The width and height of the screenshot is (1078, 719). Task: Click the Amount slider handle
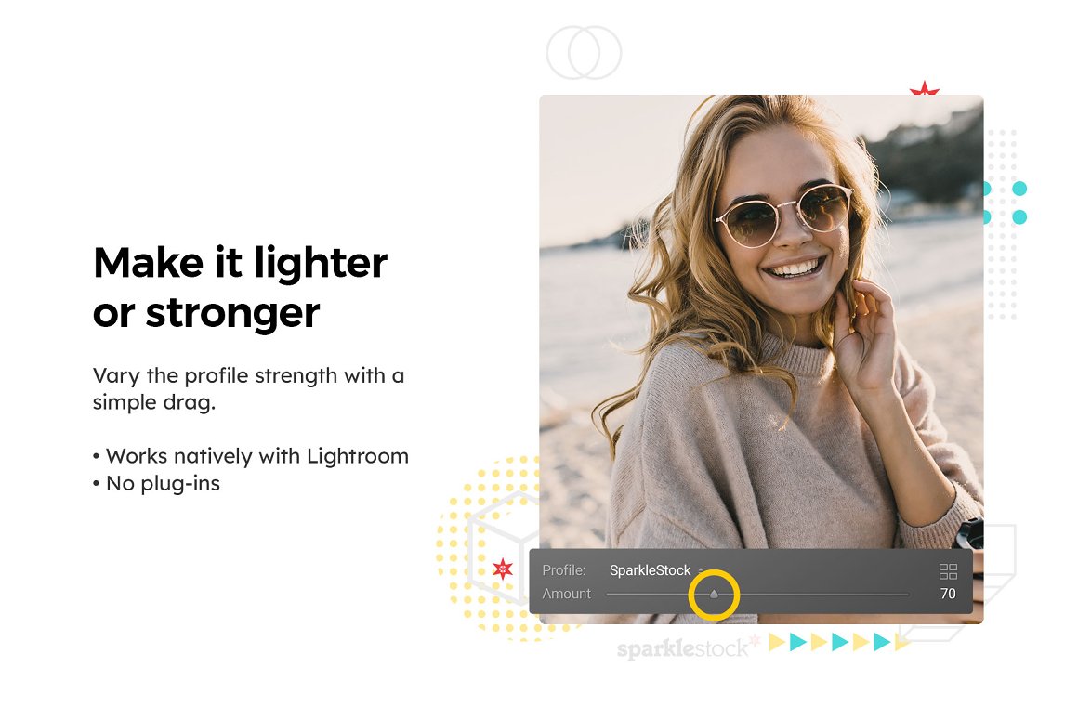pyautogui.click(x=714, y=594)
